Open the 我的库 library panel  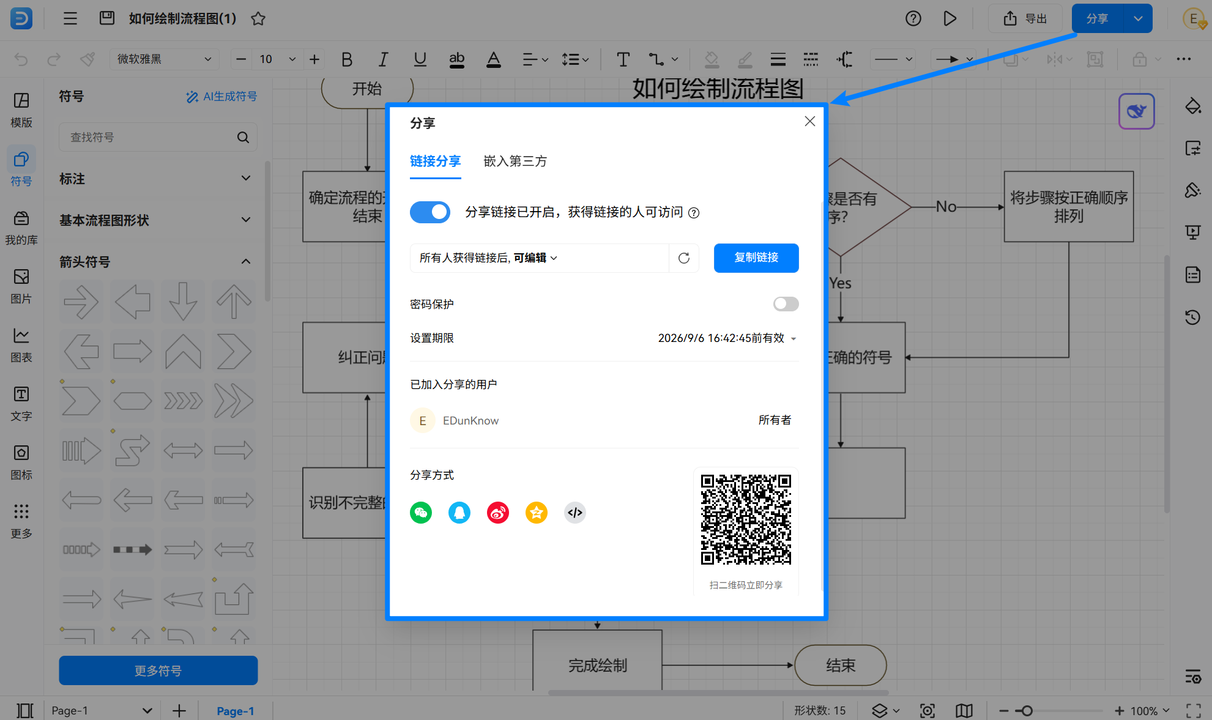[21, 228]
